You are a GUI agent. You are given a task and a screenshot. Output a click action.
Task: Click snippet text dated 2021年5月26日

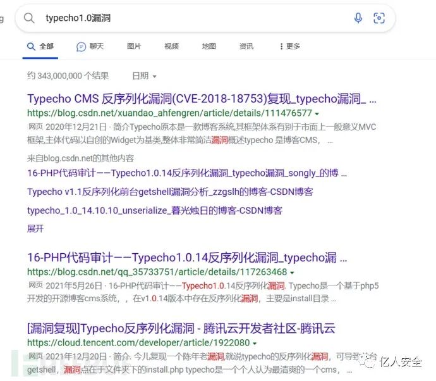(x=203, y=292)
